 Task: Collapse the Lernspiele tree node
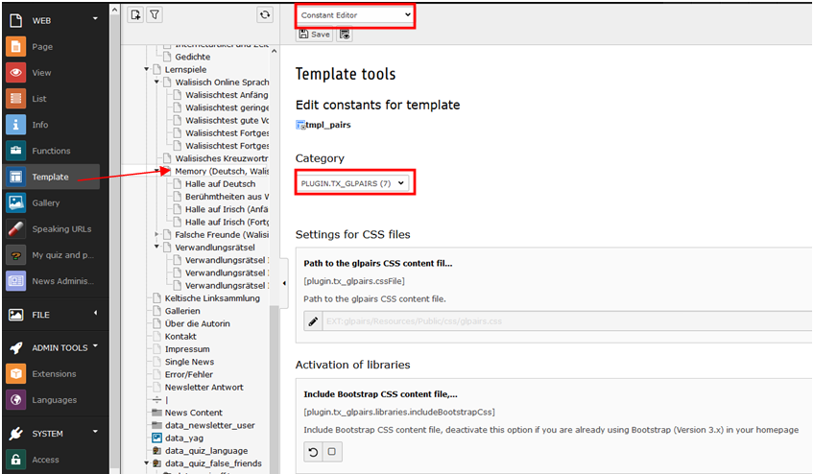click(x=147, y=70)
